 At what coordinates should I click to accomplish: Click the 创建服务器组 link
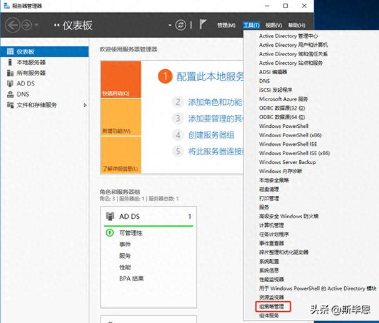(x=211, y=135)
